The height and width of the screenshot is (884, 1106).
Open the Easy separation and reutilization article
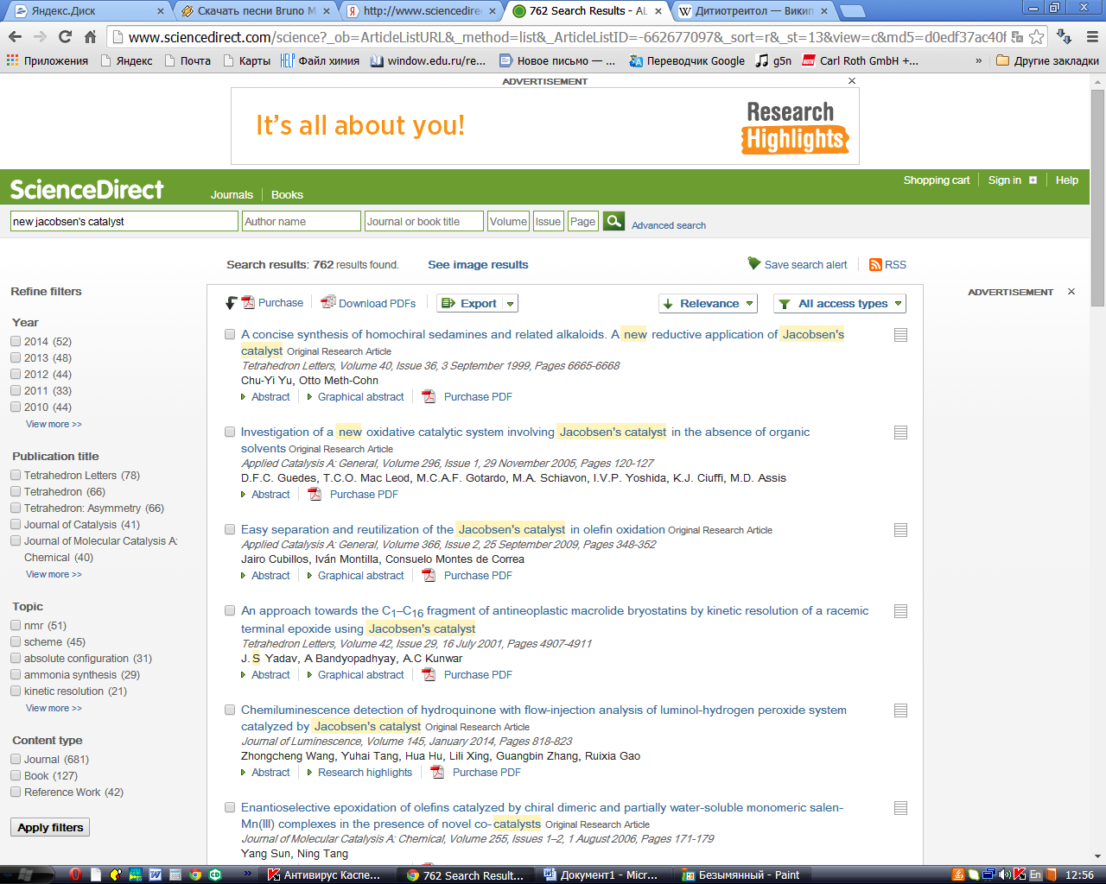click(453, 529)
